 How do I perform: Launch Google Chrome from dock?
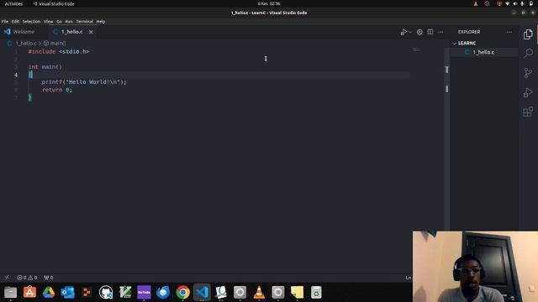point(182,293)
